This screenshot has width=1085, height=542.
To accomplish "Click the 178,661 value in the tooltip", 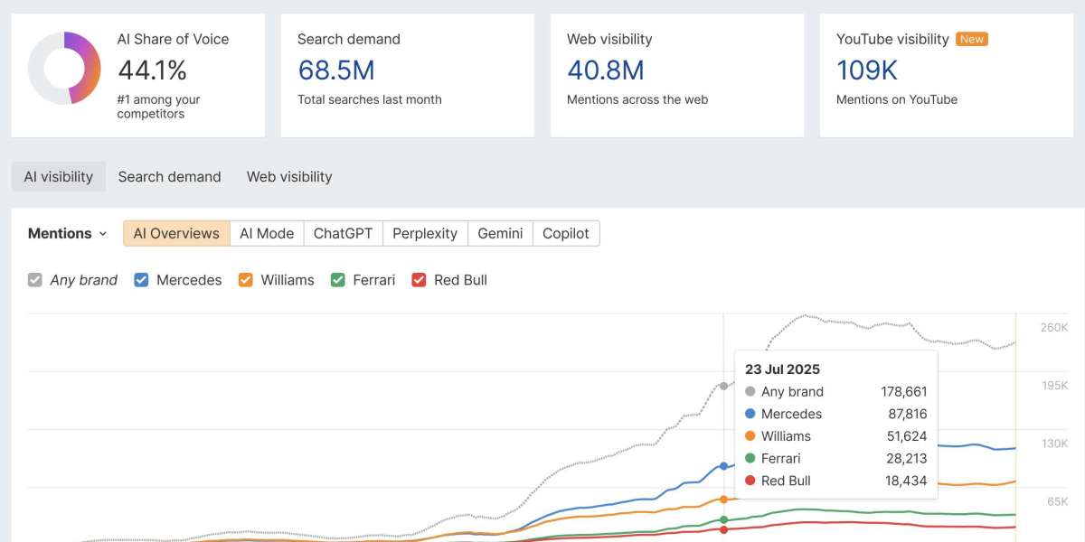I will 904,392.
